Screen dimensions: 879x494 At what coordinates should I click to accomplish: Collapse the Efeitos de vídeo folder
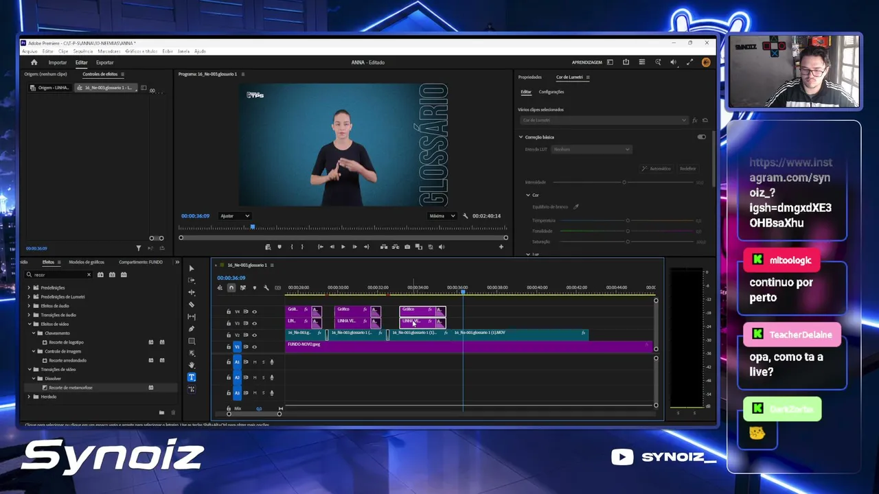click(29, 324)
